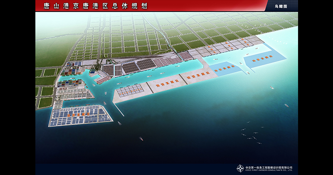Click the central pier with grid layout
This screenshot has width=333, height=175.
tap(130, 90)
